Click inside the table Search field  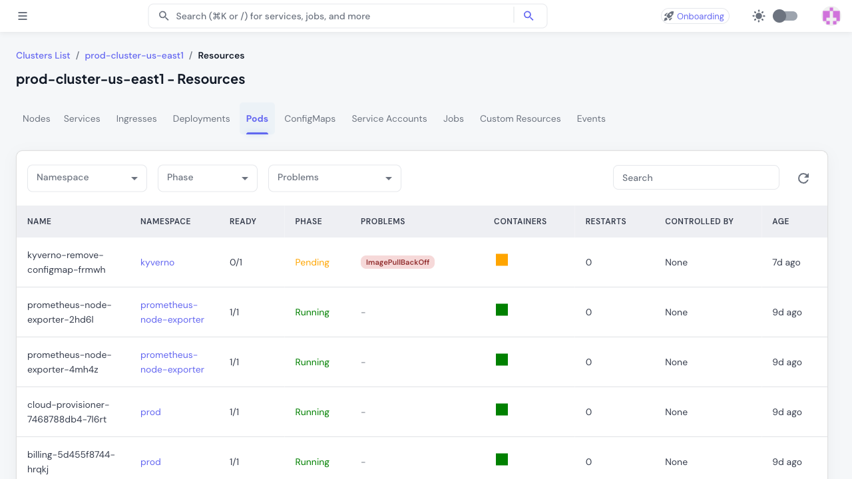(x=696, y=178)
